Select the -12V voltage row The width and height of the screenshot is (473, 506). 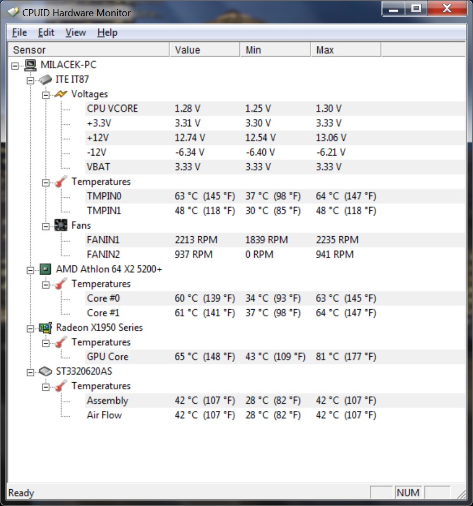(x=275, y=152)
